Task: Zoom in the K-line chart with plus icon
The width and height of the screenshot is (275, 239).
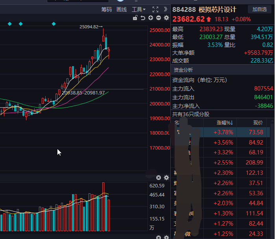Action: tap(151, 18)
